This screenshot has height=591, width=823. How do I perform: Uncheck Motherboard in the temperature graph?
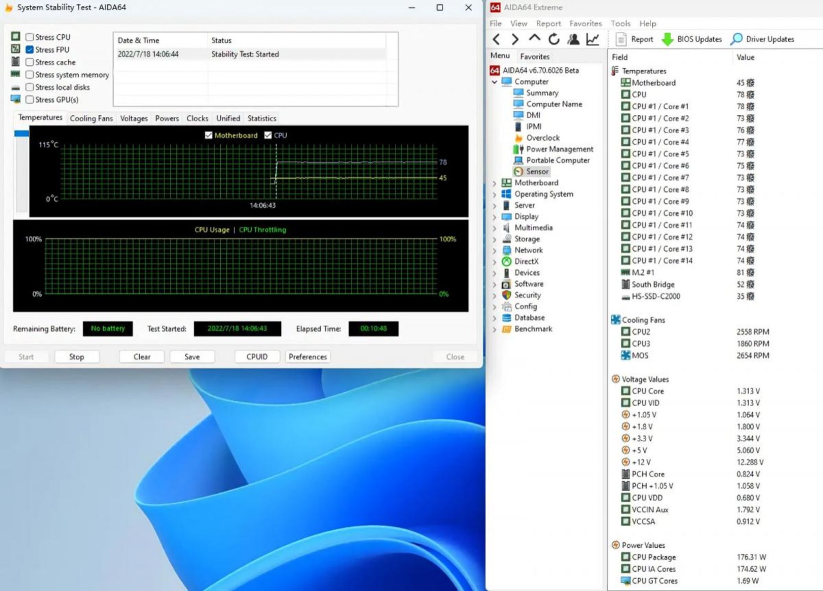coord(209,135)
